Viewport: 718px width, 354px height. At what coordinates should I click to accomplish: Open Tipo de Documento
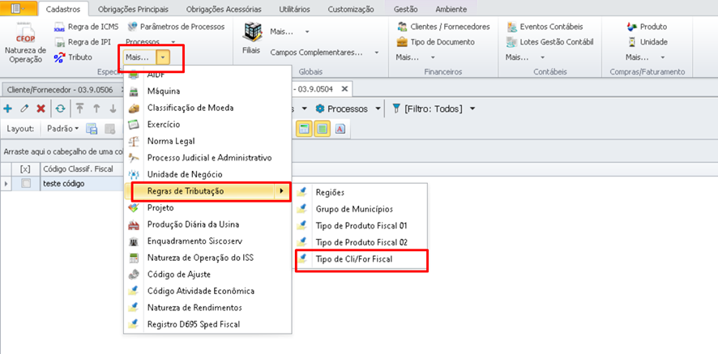(x=435, y=42)
